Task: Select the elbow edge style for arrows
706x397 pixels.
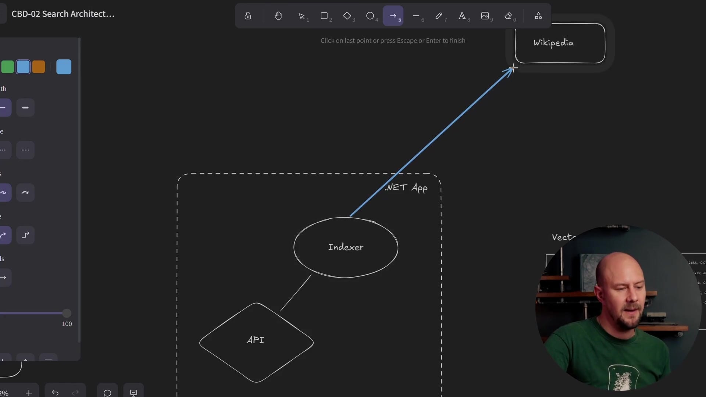Action: coord(25,235)
